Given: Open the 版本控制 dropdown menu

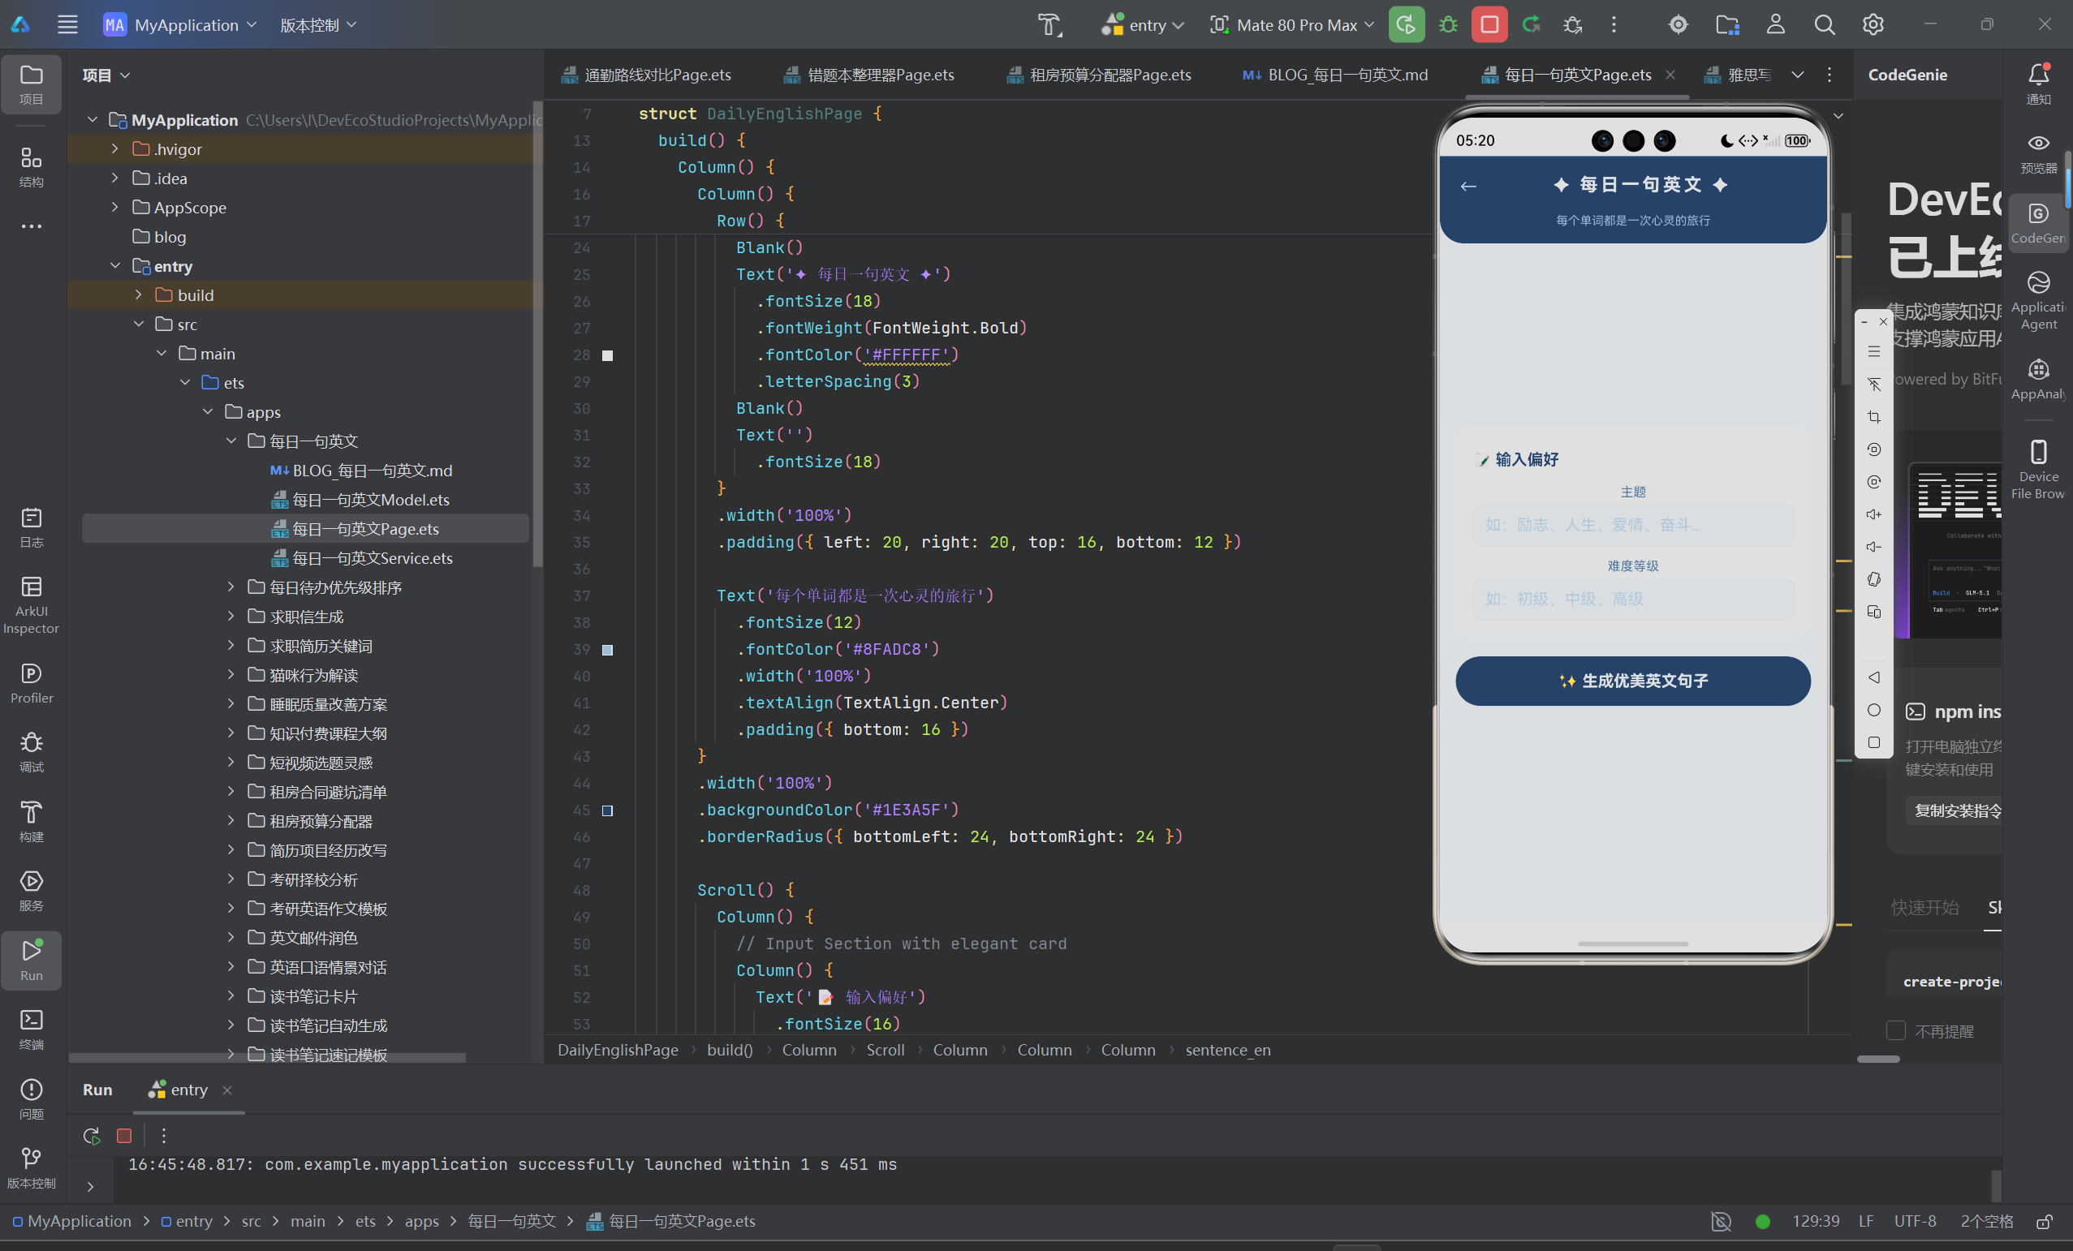Looking at the screenshot, I should click(x=318, y=25).
